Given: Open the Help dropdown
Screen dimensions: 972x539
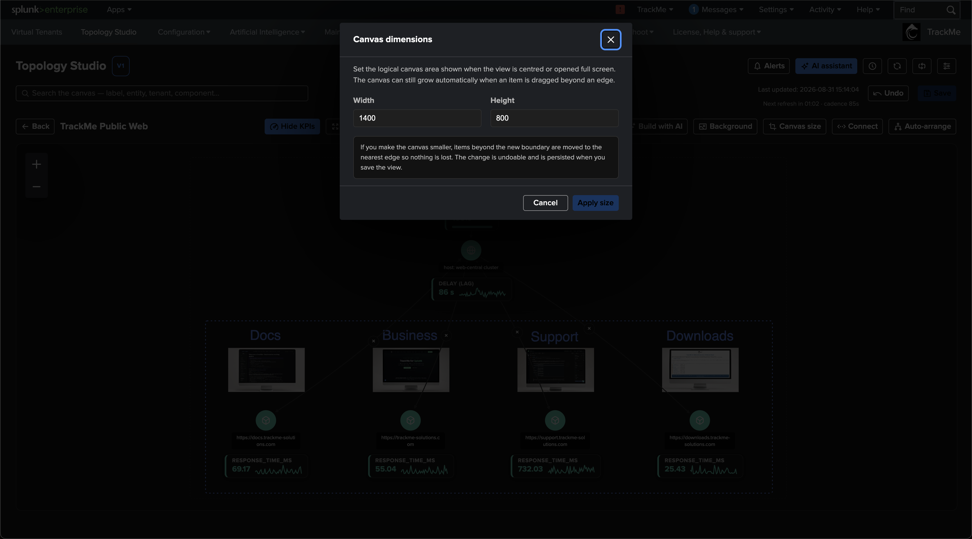Looking at the screenshot, I should [868, 10].
